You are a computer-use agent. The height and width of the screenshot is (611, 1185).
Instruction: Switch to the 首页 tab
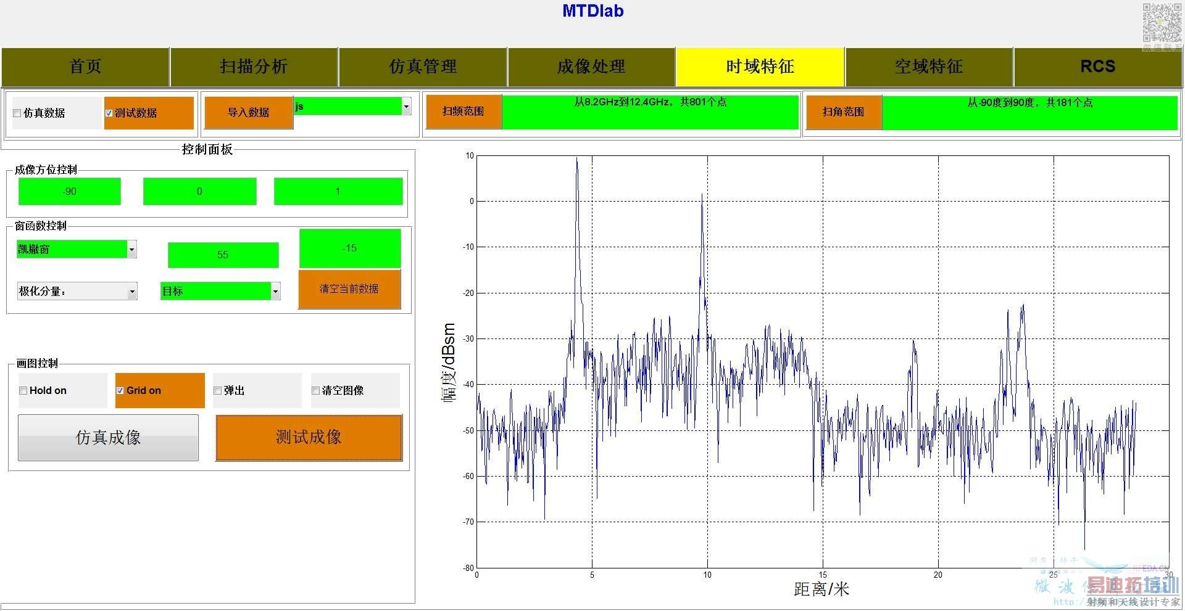tap(86, 67)
